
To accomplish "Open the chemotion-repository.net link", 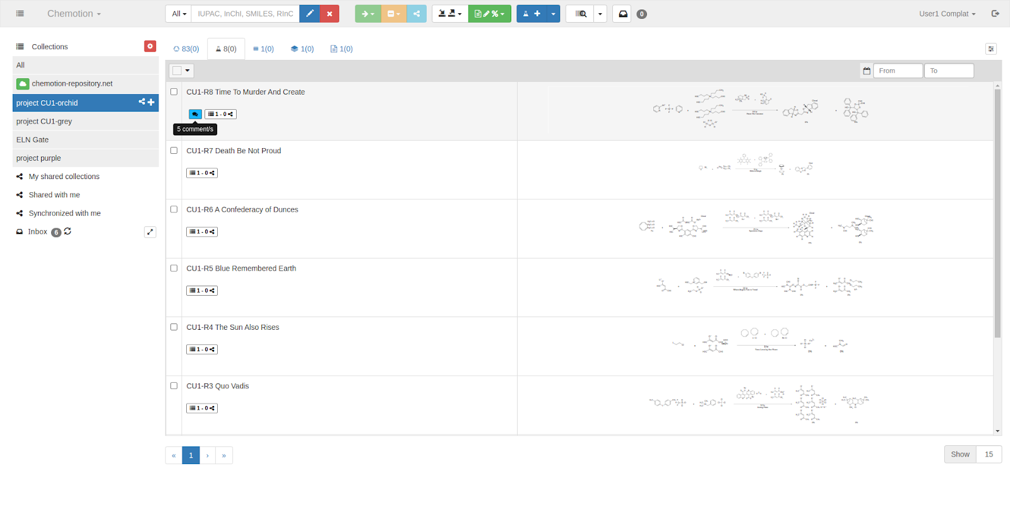I will pos(72,83).
